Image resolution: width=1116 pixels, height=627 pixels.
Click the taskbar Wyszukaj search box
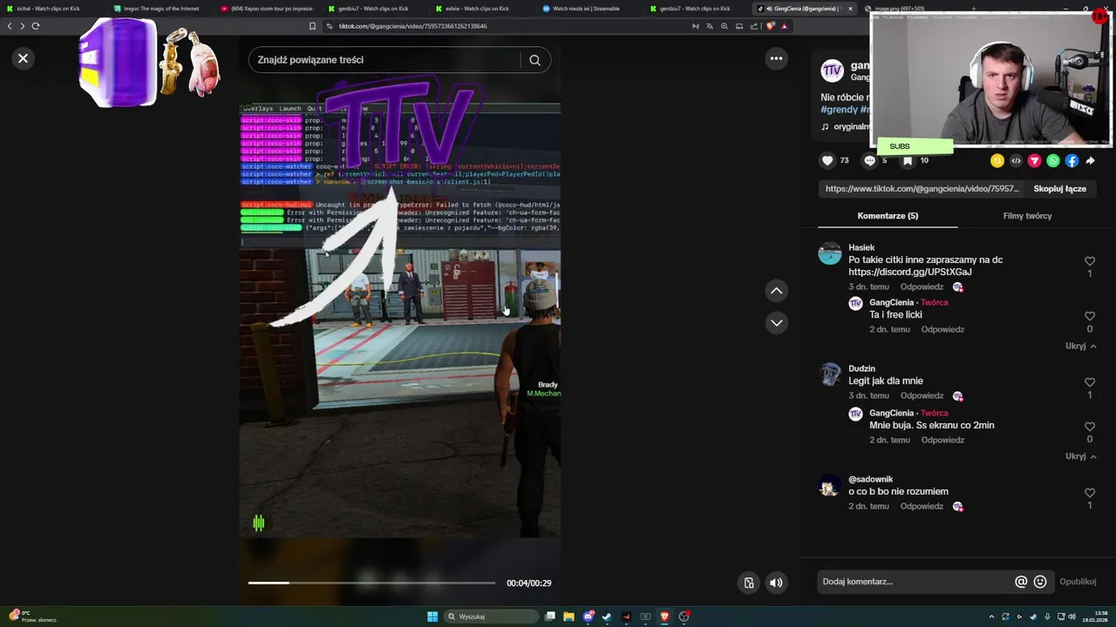click(x=491, y=617)
